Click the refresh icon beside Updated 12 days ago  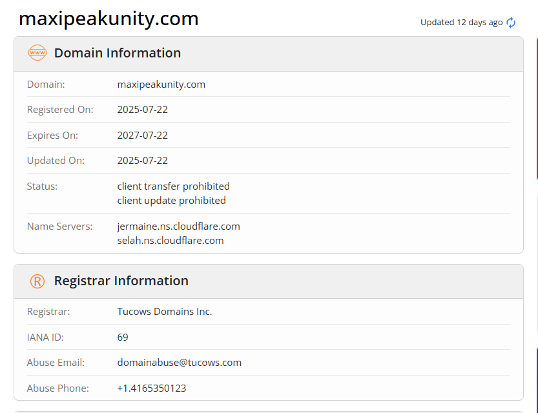pyautogui.click(x=511, y=23)
